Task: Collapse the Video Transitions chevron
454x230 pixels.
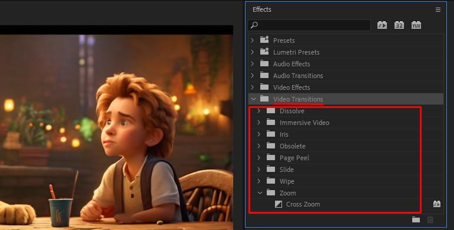Action: click(x=253, y=99)
